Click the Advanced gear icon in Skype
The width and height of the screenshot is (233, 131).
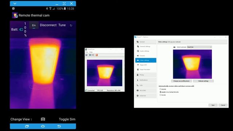click(138, 96)
